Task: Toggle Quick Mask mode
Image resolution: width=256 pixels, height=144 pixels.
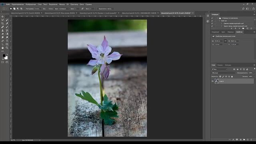Action: coord(2,62)
